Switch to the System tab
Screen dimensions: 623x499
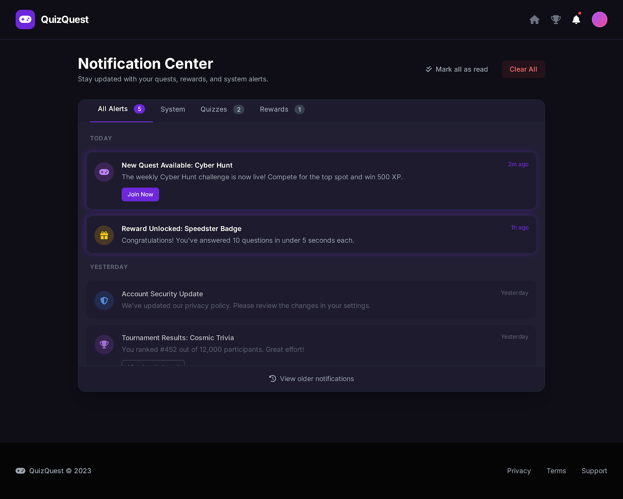pos(172,109)
